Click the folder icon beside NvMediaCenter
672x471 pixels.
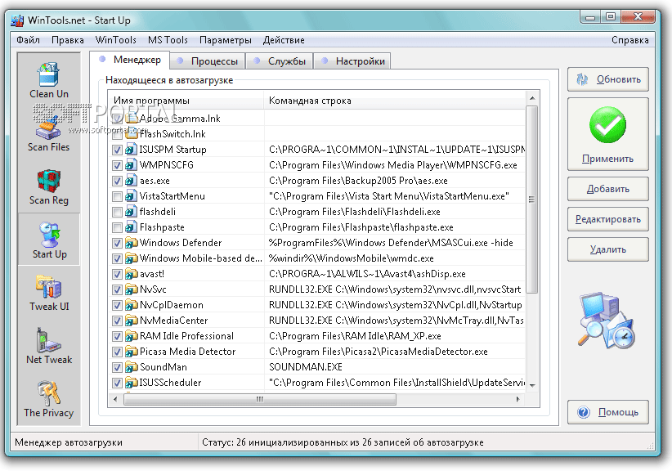131,321
